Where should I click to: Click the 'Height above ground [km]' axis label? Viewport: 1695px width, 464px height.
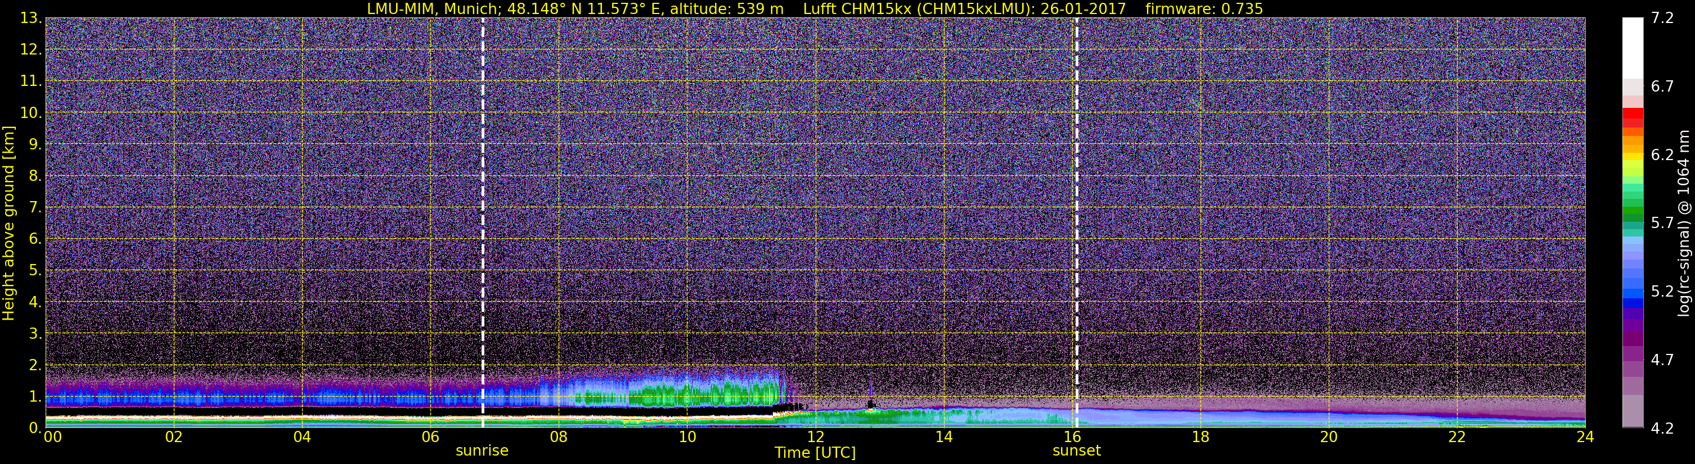[x=8, y=224]
